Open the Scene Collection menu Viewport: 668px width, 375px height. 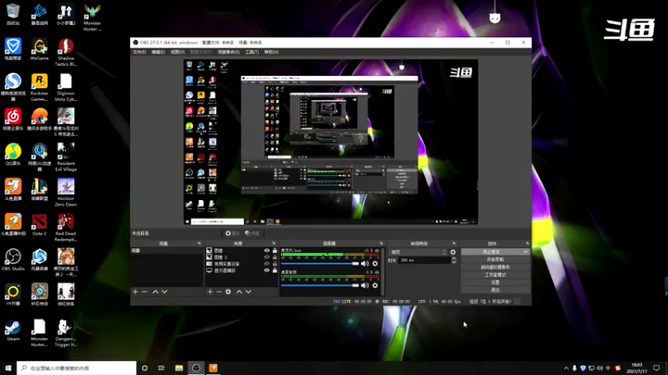tap(229, 52)
